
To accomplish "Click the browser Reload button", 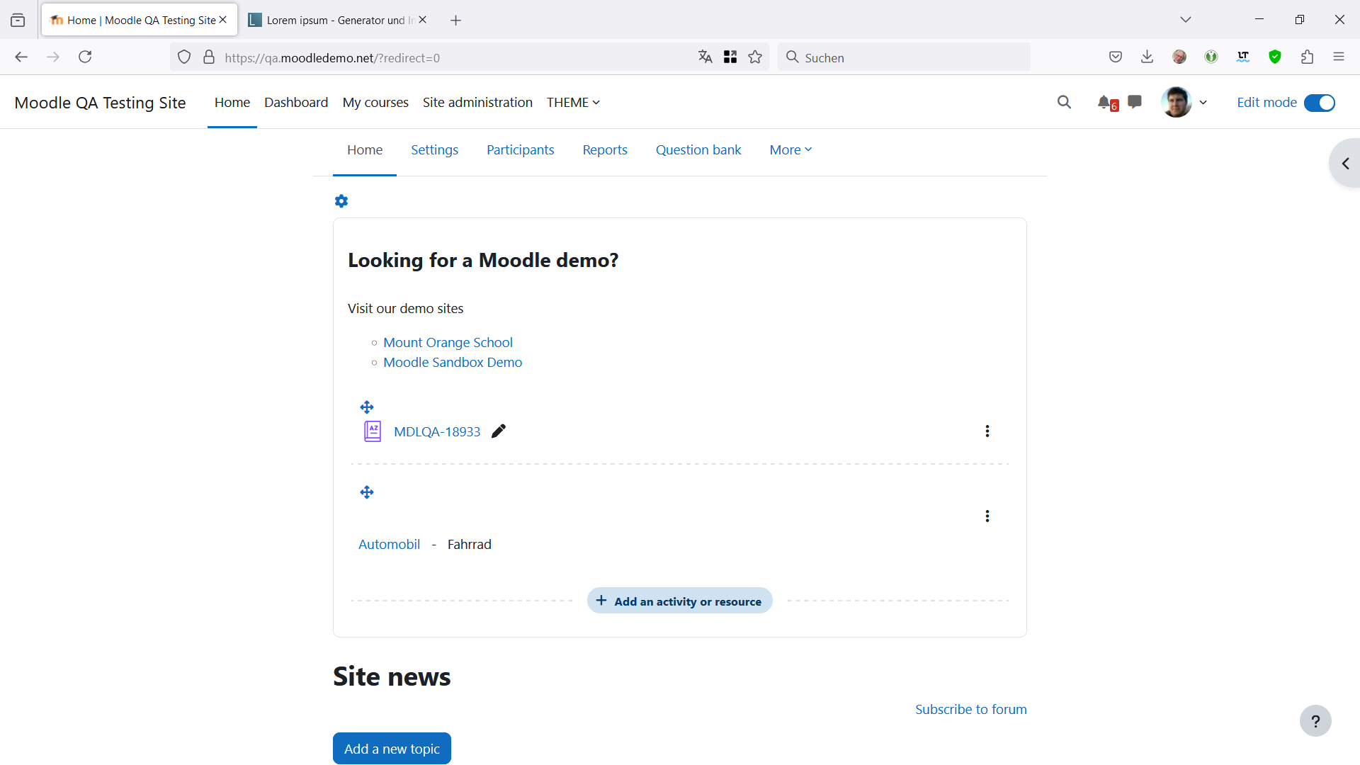I will [85, 57].
